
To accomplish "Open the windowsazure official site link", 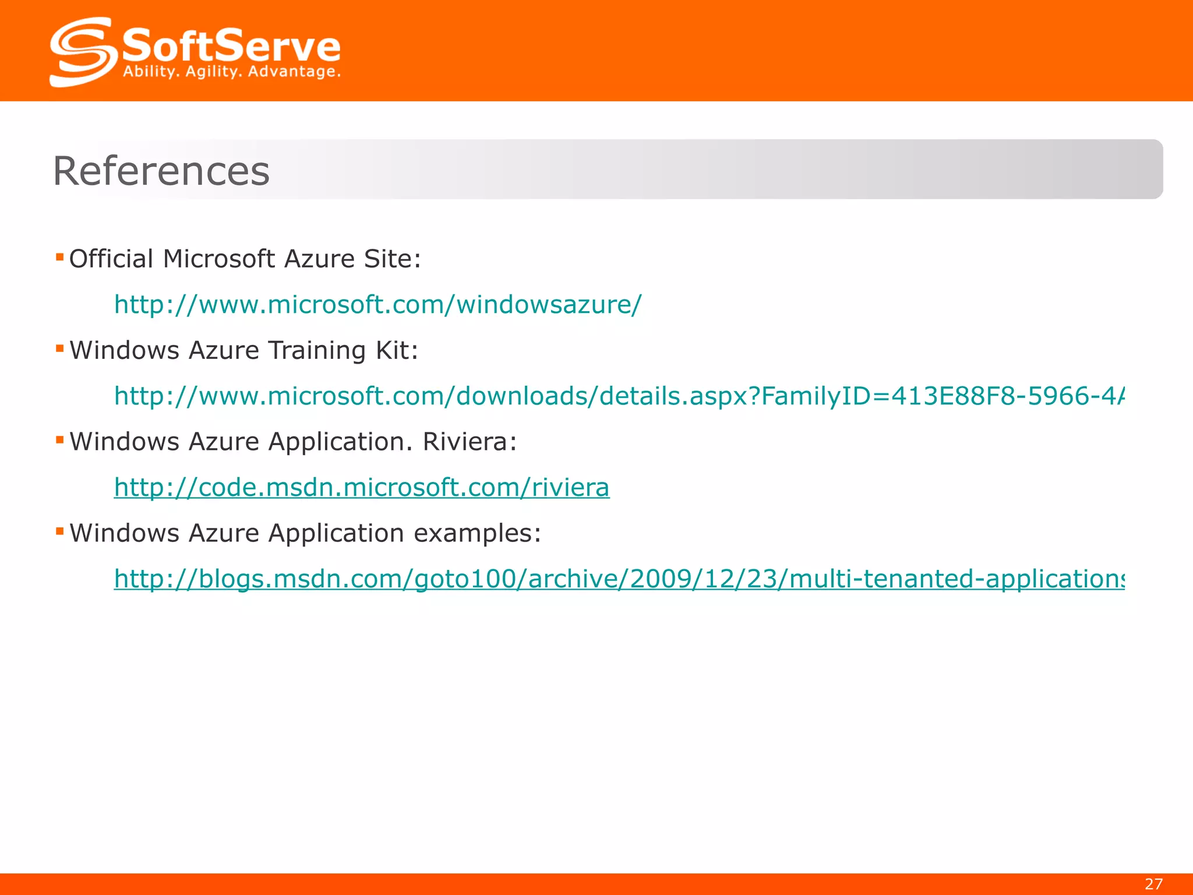I will 377,305.
